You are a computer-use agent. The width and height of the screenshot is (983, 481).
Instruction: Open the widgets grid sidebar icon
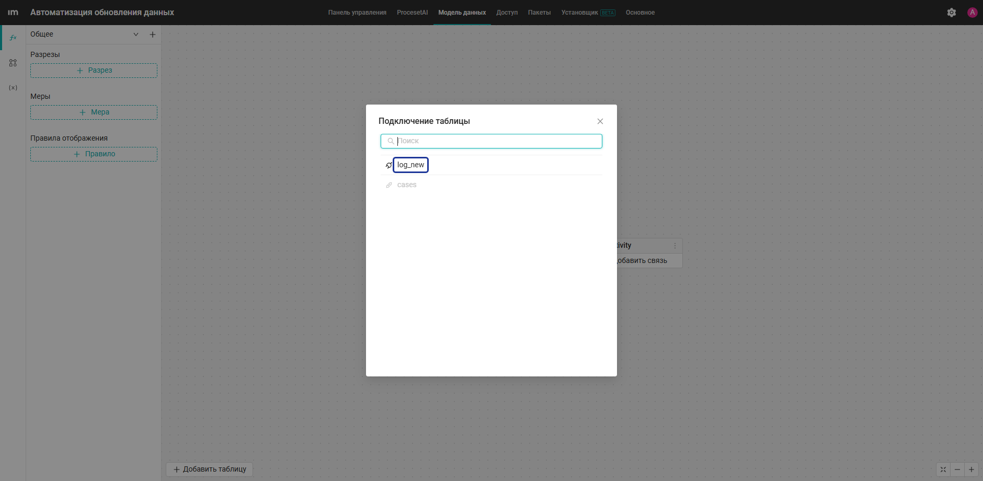pos(13,63)
